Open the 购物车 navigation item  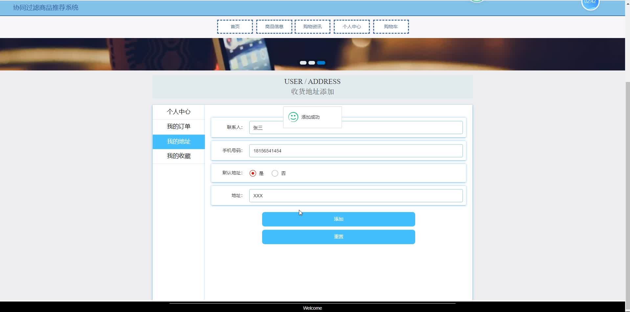coord(391,27)
